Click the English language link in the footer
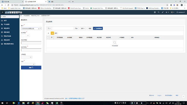The image size is (187, 105). click(159, 95)
